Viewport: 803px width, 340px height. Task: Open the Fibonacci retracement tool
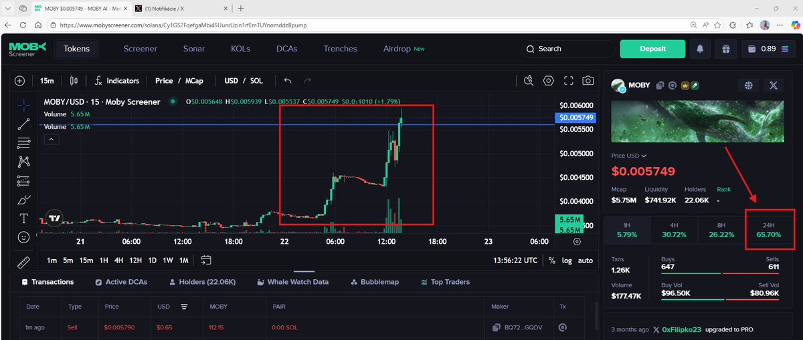[24, 142]
